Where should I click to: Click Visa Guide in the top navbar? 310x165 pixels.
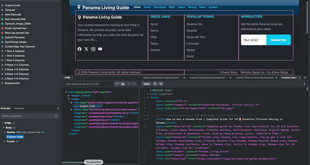(160, 7)
